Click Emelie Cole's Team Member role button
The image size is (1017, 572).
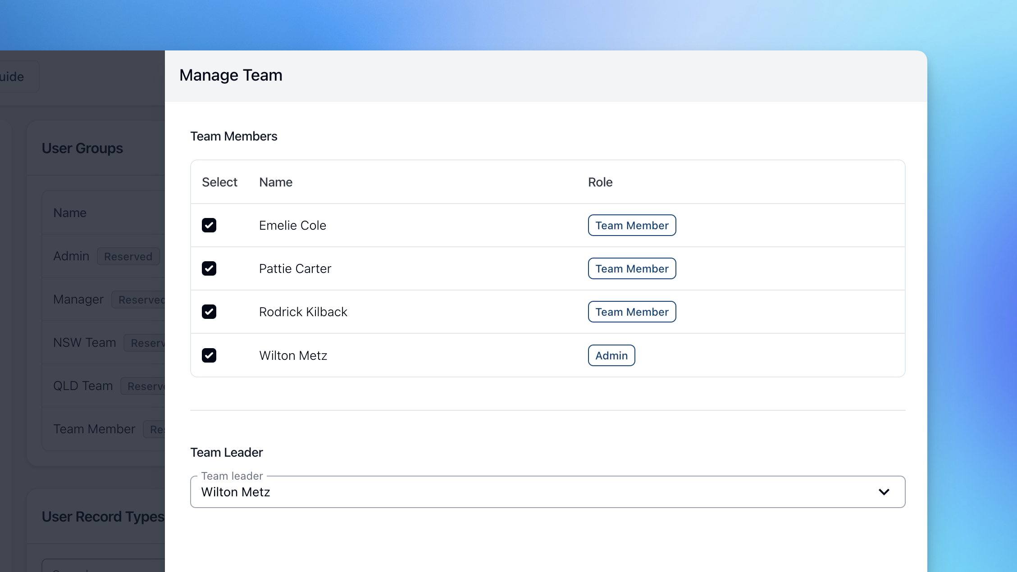coord(631,225)
